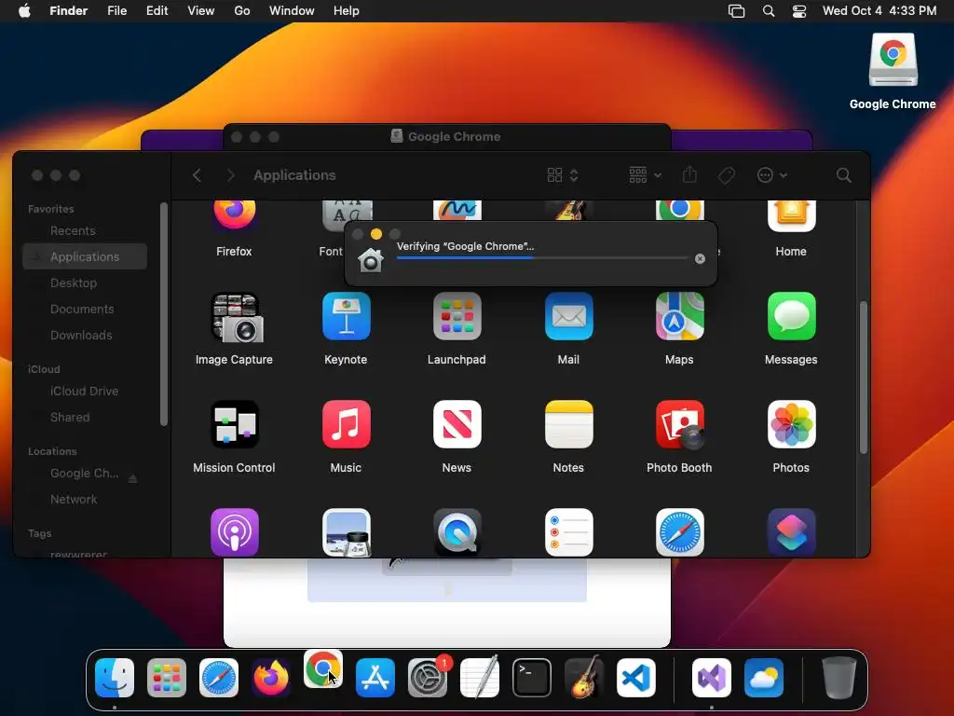
Task: Click the Edit Tags button in Finder
Action: click(x=726, y=175)
